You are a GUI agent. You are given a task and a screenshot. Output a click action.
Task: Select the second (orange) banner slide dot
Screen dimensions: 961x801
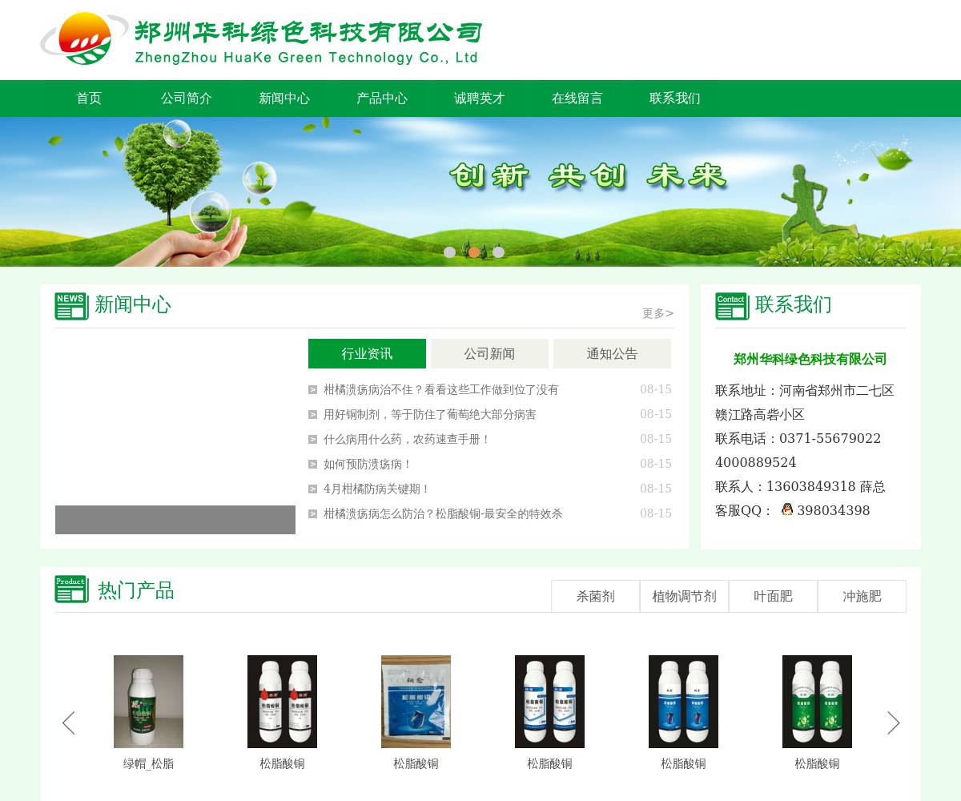click(x=474, y=252)
